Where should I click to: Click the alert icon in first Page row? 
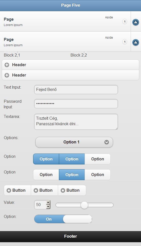point(136,22)
